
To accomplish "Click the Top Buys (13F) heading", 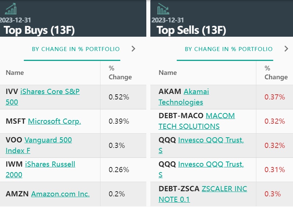I will click(39, 30).
